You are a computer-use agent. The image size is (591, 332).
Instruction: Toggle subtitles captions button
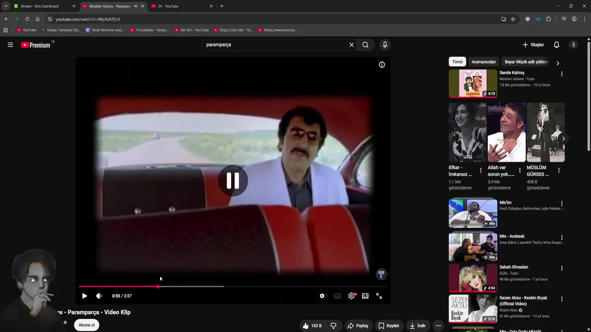pos(338,296)
